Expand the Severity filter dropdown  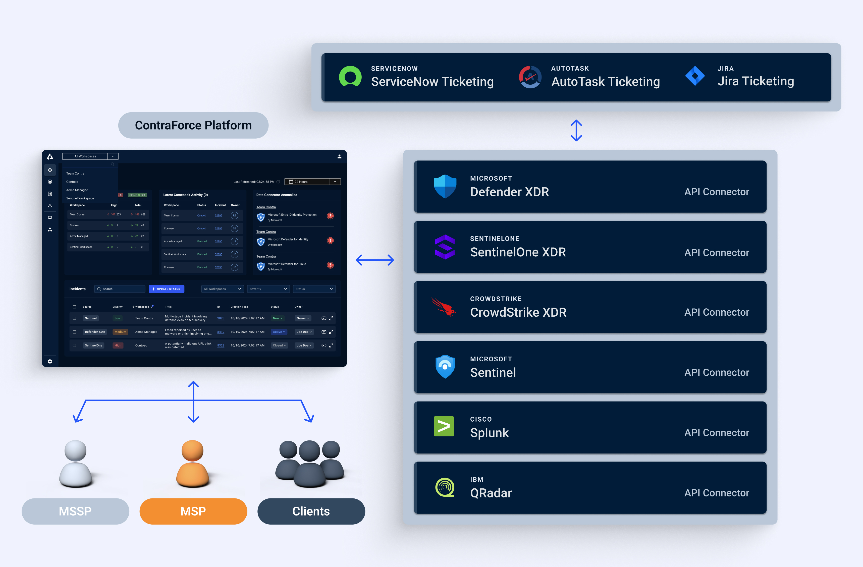268,289
